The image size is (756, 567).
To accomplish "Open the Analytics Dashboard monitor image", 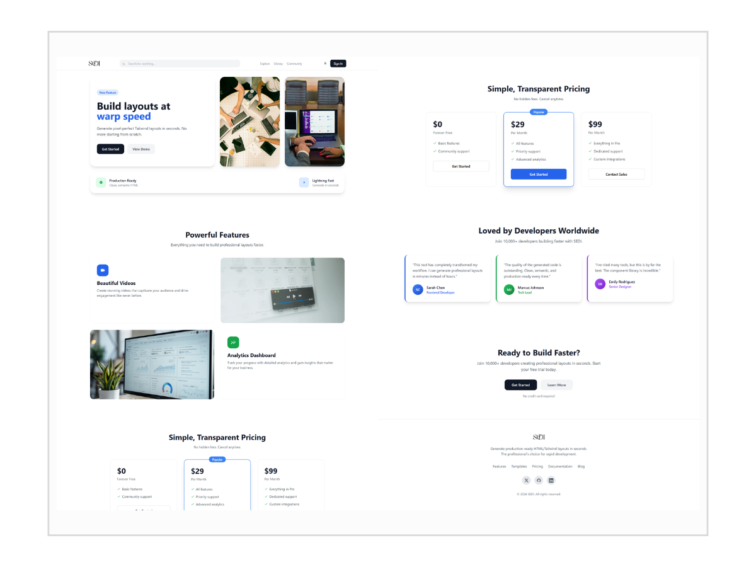I will [152, 365].
